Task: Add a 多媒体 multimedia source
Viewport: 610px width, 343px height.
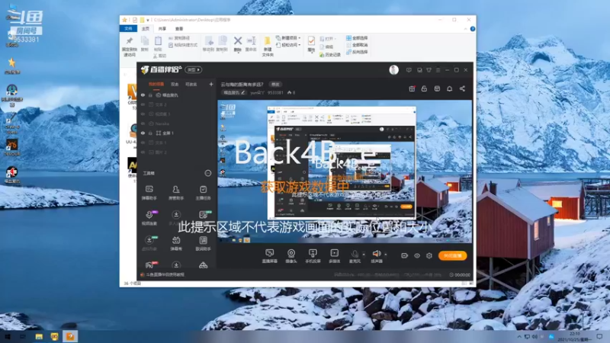Action: click(x=334, y=256)
